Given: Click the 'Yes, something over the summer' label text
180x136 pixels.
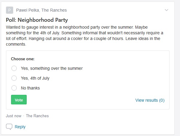Looking at the screenshot, I should pyautogui.click(x=52, y=68).
